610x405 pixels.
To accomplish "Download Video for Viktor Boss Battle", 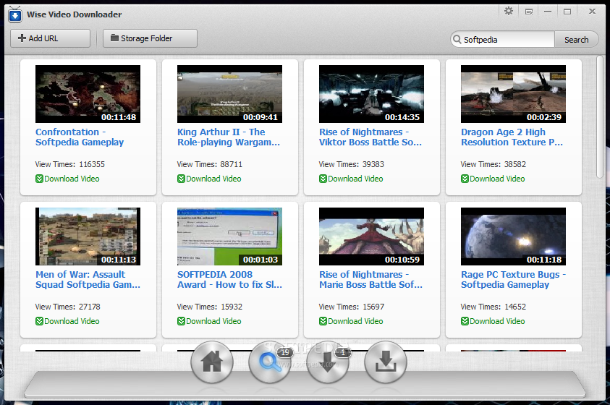I will [351, 179].
